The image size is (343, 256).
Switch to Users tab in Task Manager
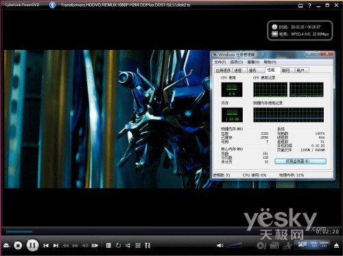point(301,71)
